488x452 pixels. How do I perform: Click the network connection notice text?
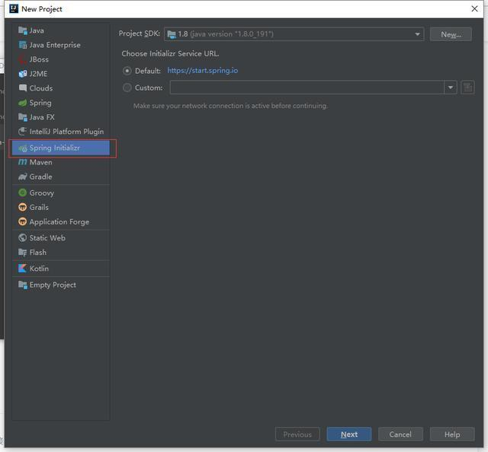(230, 106)
